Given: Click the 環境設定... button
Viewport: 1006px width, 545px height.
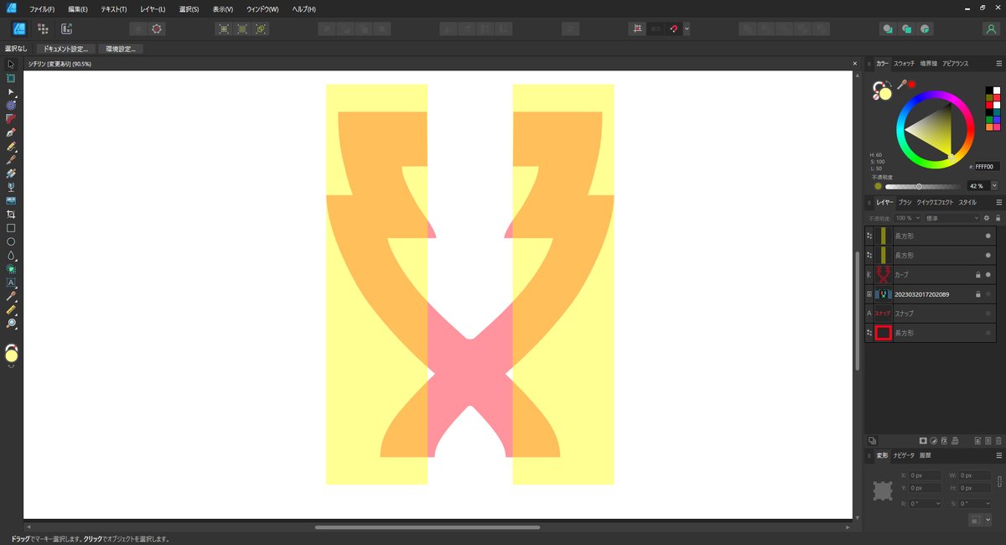Looking at the screenshot, I should (121, 49).
